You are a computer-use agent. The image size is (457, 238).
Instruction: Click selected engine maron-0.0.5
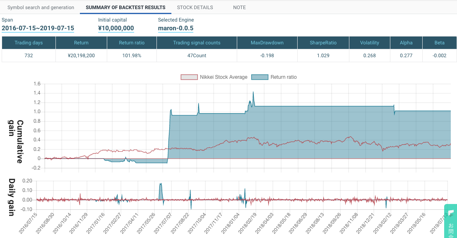(x=176, y=28)
